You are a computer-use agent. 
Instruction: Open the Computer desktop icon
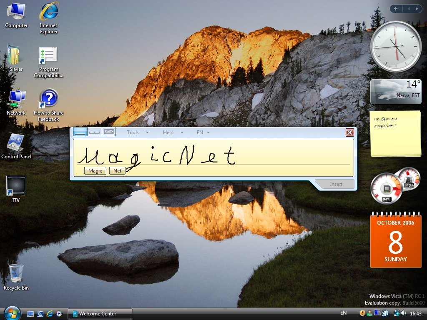click(x=16, y=15)
